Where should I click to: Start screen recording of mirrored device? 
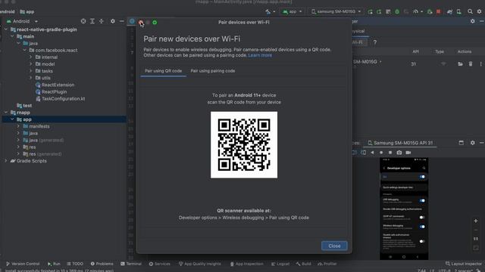pyautogui.click(x=408, y=153)
